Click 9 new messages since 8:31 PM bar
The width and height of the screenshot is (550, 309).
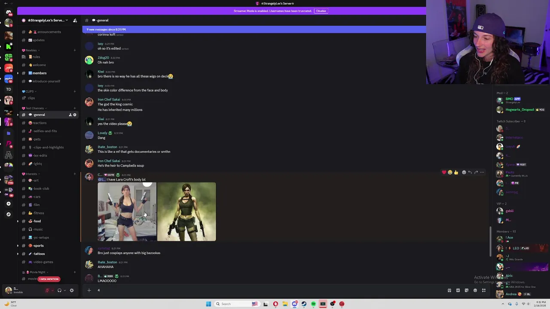coord(254,29)
